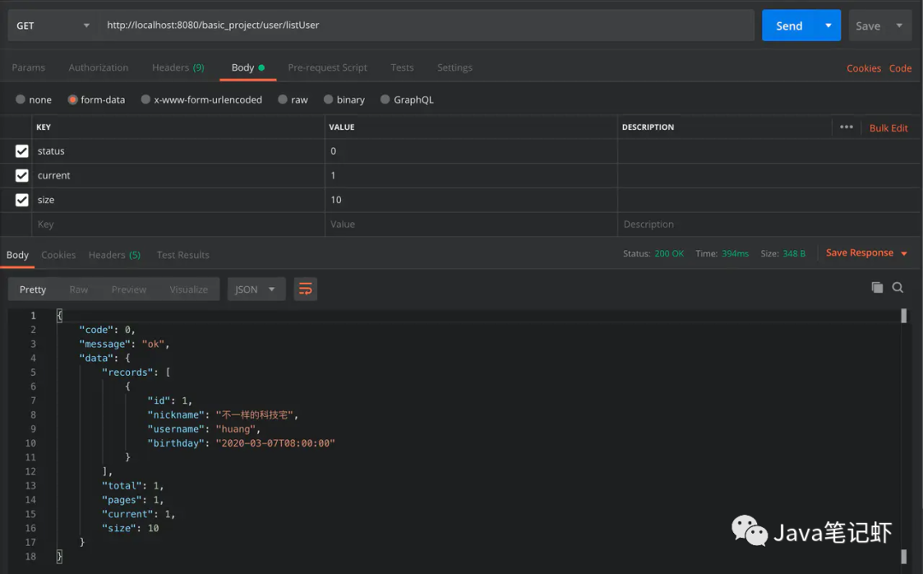The height and width of the screenshot is (574, 923).
Task: Click the wrap lines icon in response toolbar
Action: tap(305, 290)
